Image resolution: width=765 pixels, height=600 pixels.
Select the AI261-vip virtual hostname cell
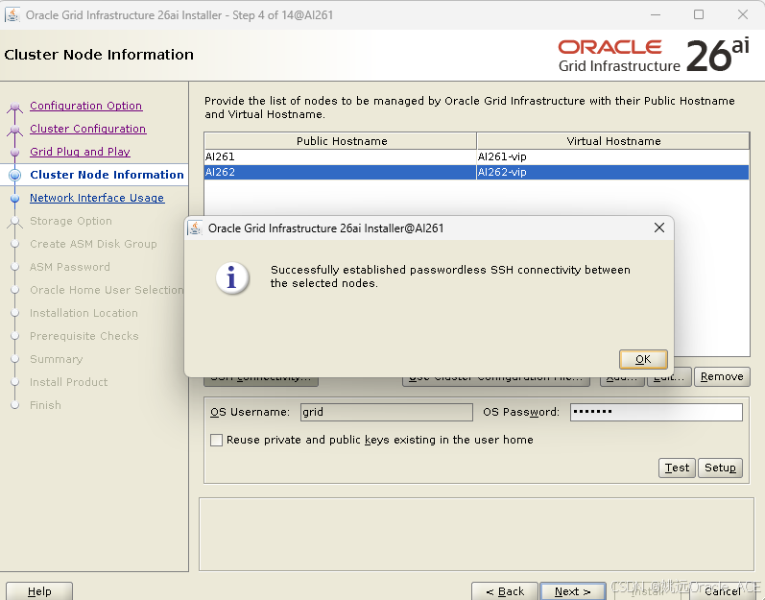pos(612,156)
